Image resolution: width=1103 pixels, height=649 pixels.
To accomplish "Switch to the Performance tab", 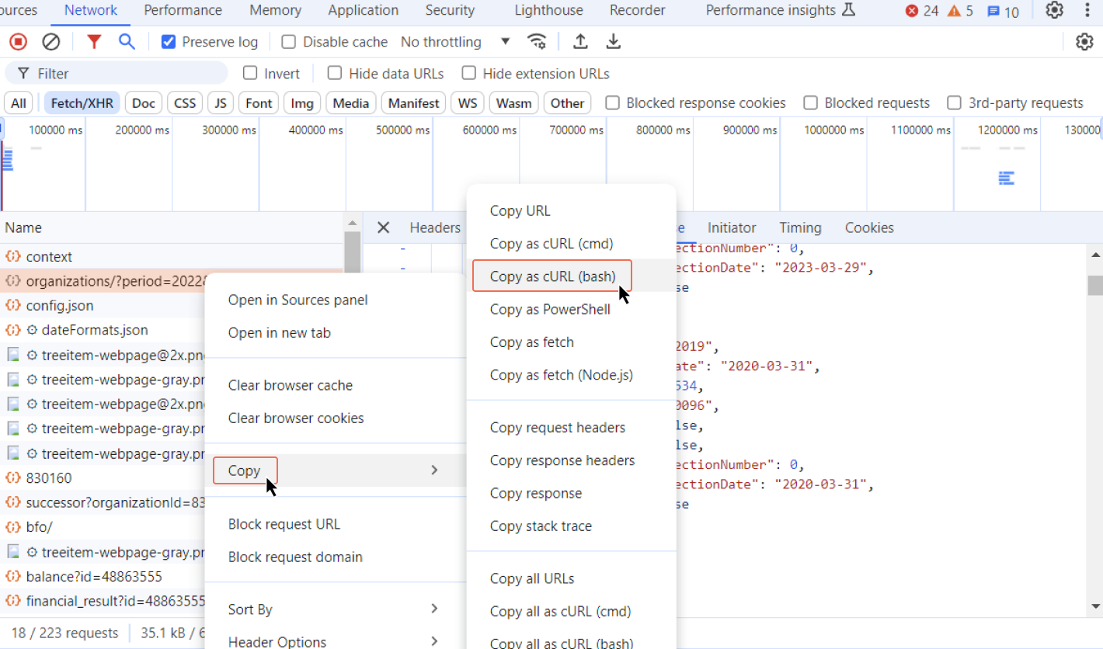I will tap(183, 10).
